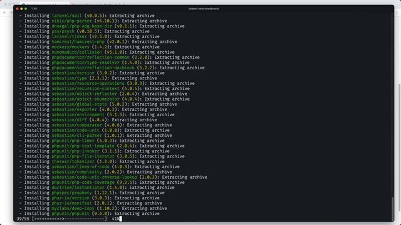Click the 'sebastian/object-reflector' package name
The image size is (401, 225).
84,94
